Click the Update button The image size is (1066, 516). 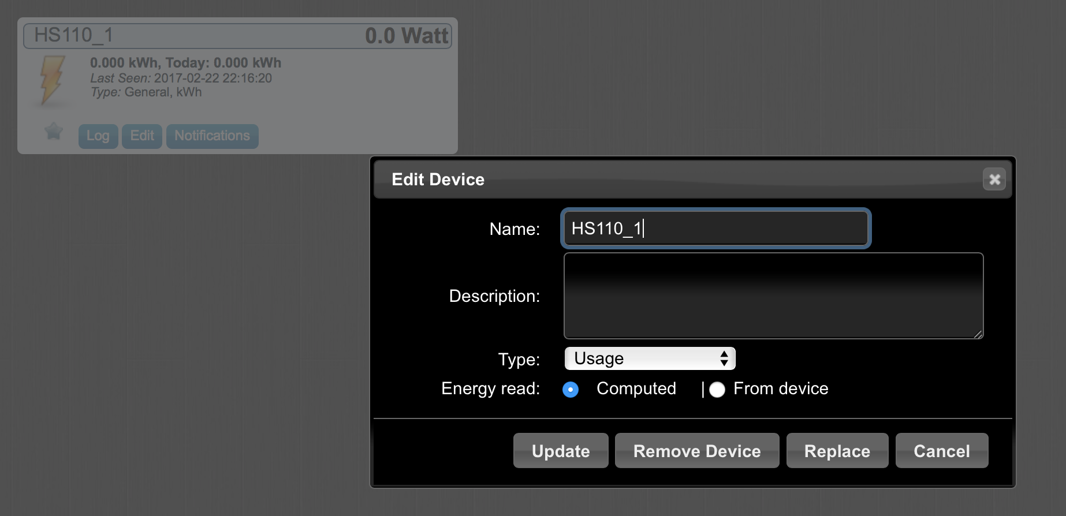[561, 451]
